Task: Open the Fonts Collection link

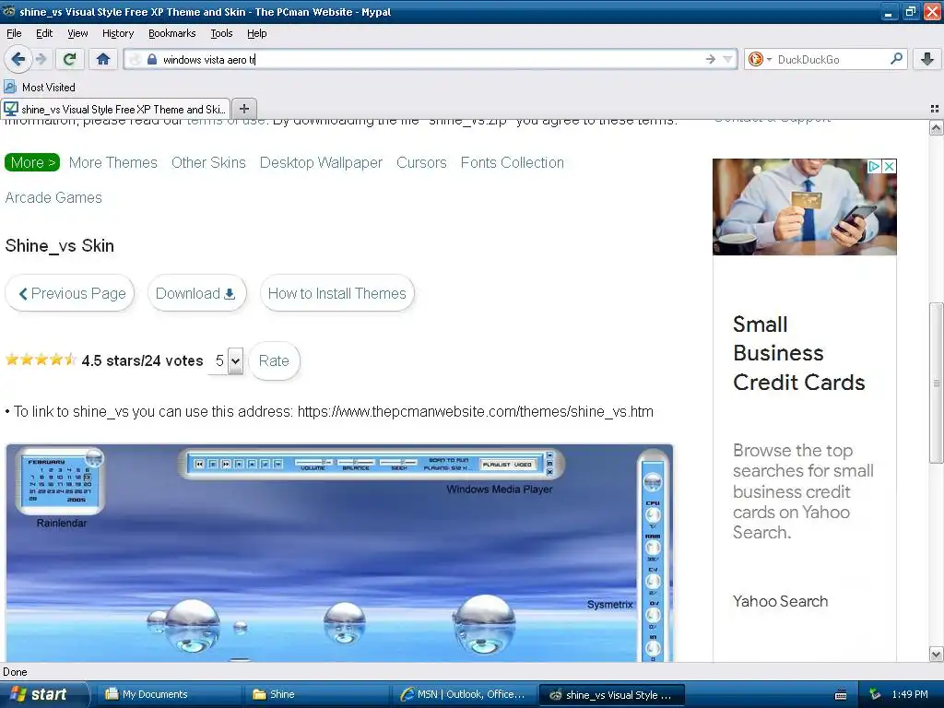Action: pos(513,162)
